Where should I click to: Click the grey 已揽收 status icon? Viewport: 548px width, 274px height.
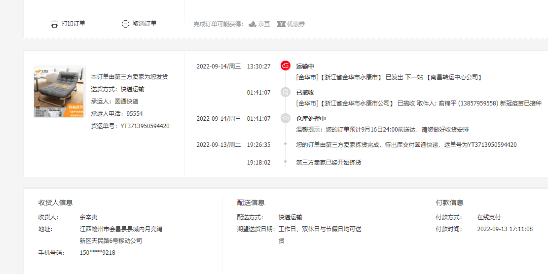coord(286,92)
